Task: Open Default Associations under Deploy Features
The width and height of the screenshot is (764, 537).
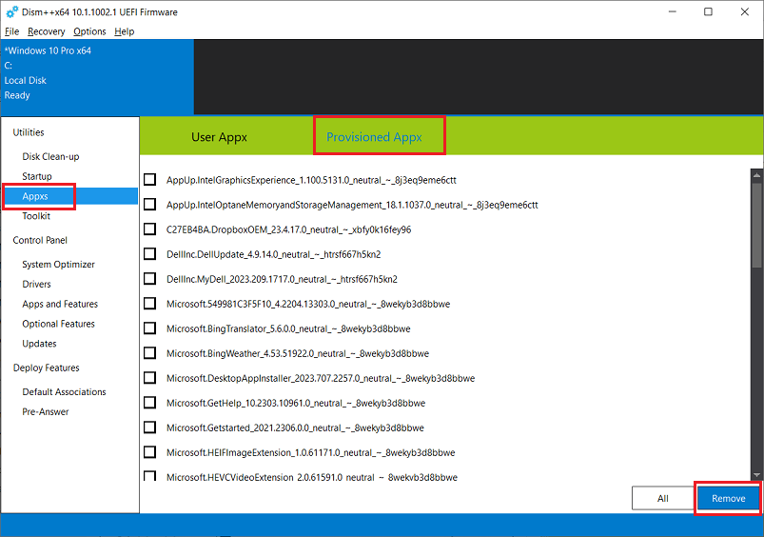Action: pyautogui.click(x=64, y=392)
